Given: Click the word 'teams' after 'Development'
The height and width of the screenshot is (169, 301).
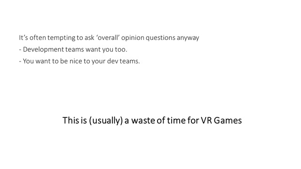Looking at the screenshot, I should (x=75, y=50).
